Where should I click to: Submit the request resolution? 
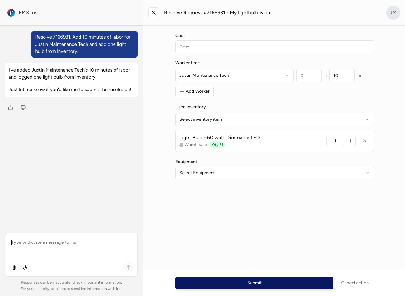[254, 283]
